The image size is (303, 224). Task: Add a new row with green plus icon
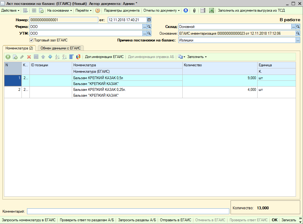[8, 57]
